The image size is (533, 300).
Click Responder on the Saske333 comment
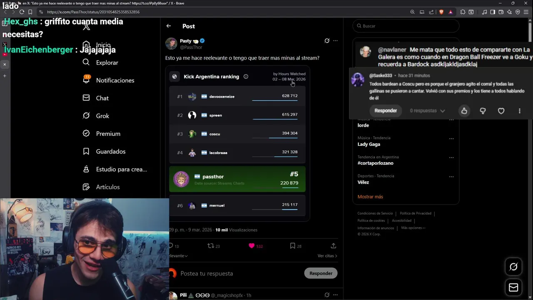coord(386,110)
